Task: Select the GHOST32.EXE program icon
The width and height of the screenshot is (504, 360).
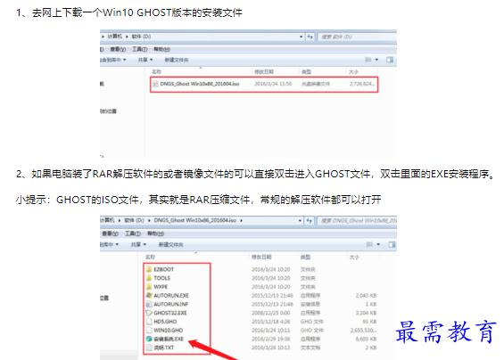Action: coord(149,313)
